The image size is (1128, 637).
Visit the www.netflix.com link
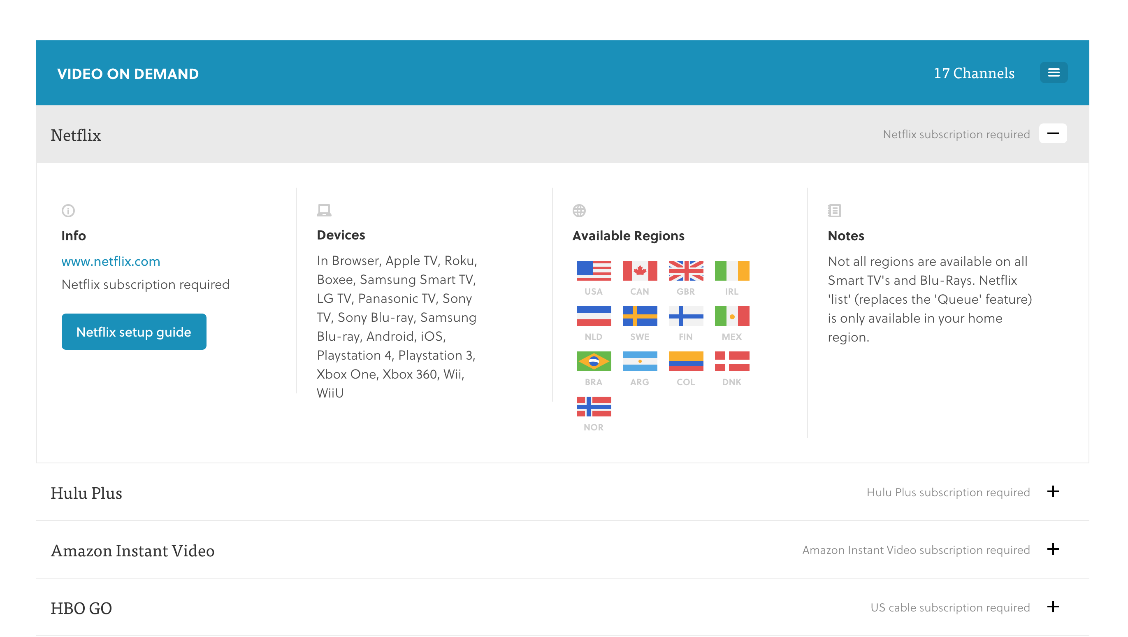coord(111,262)
